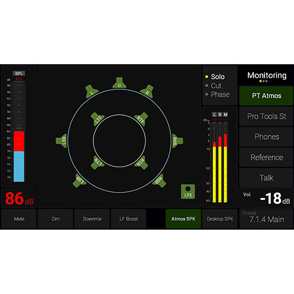Enable the Downmix option
The image size is (294, 294).
[92, 219]
